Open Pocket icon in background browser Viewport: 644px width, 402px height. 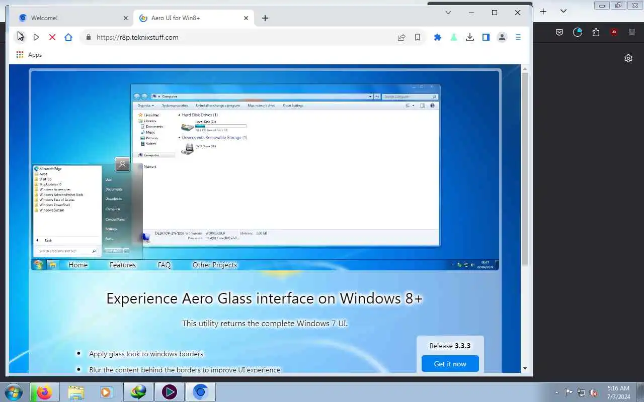(x=559, y=32)
